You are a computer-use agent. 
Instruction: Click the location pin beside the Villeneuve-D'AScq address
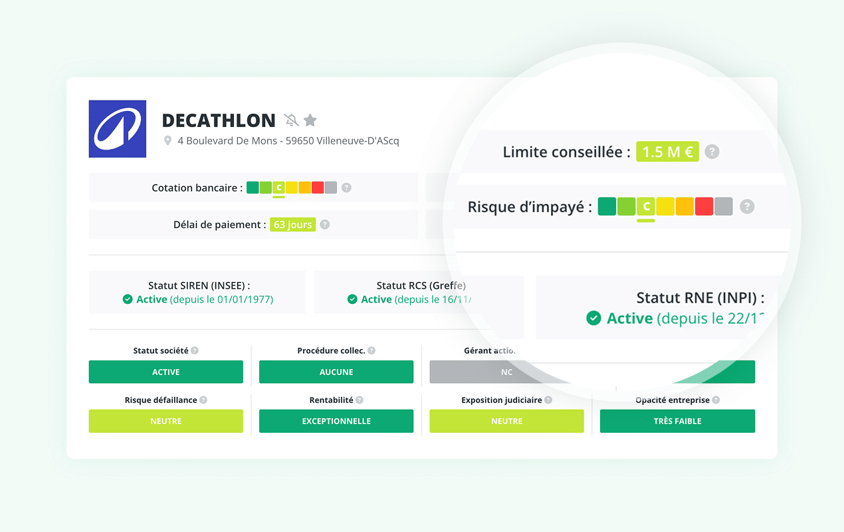point(169,140)
